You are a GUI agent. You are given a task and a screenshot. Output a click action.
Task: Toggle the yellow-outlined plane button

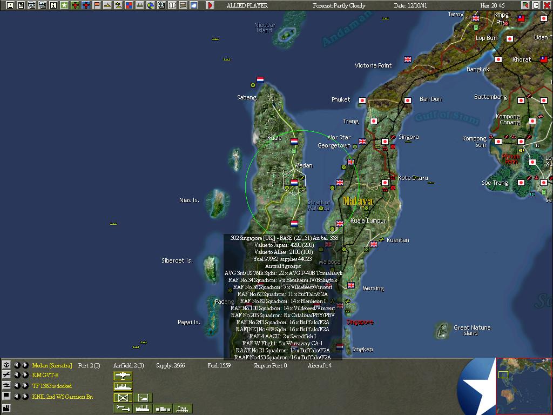(x=123, y=376)
